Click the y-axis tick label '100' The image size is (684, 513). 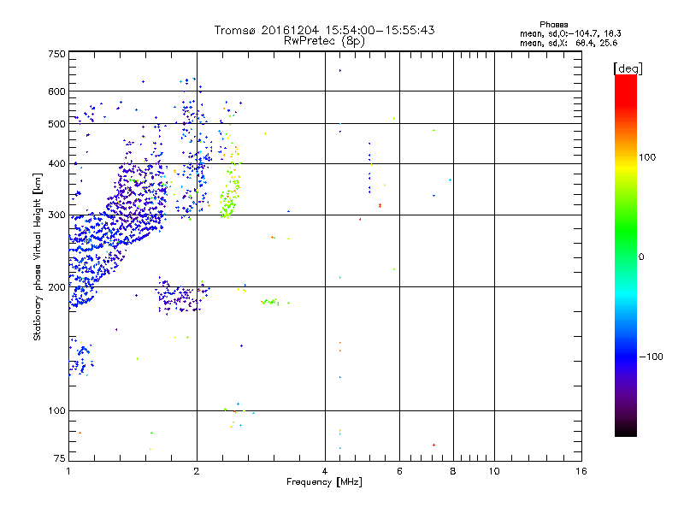click(56, 411)
